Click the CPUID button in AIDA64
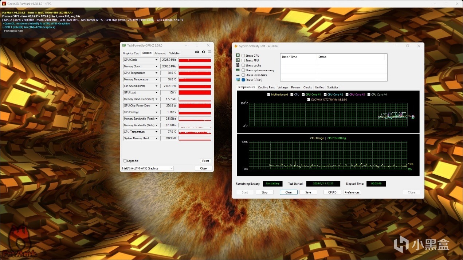463x260 pixels. coord(332,192)
